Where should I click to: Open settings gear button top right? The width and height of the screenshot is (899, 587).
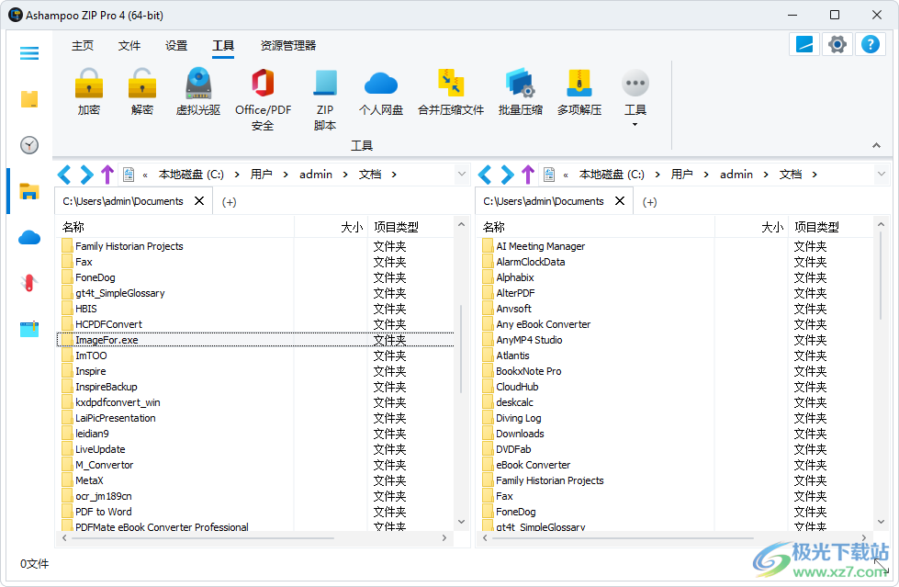(837, 44)
